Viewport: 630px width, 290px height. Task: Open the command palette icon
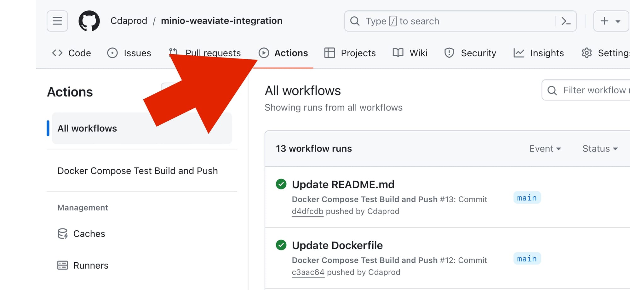[x=566, y=21]
